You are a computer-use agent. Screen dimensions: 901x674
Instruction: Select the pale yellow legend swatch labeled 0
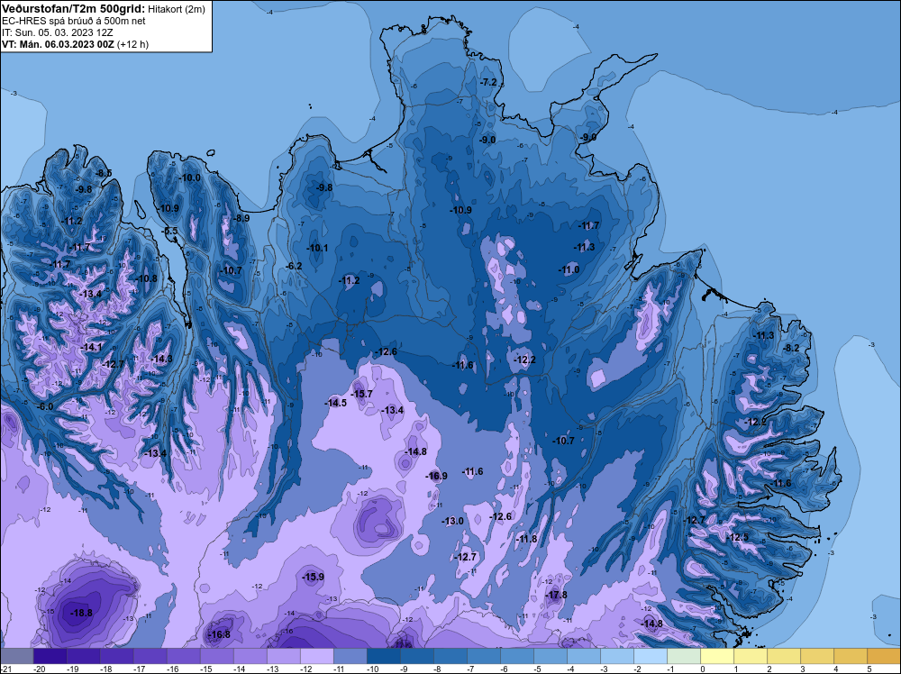[716, 656]
